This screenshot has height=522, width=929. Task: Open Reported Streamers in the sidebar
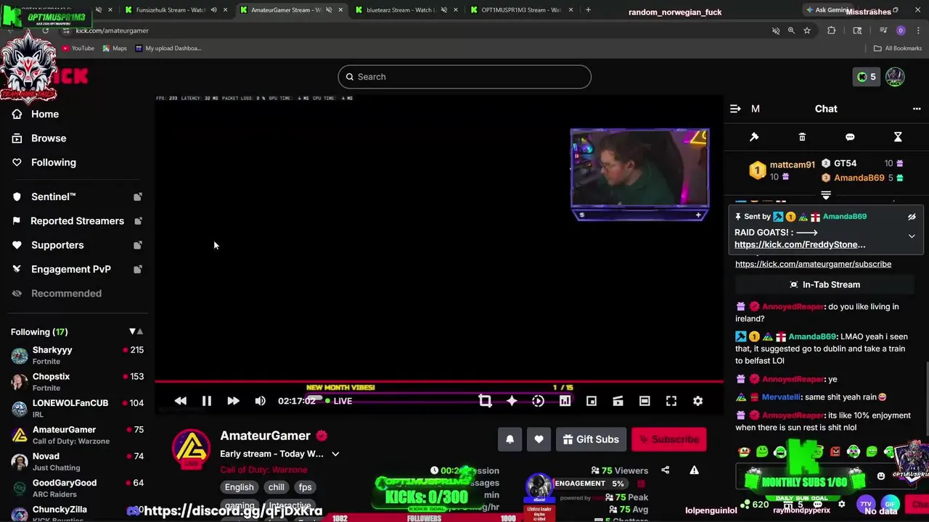point(75,220)
